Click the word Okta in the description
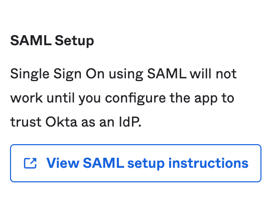Image resolution: width=276 pixels, height=216 pixels. (61, 122)
